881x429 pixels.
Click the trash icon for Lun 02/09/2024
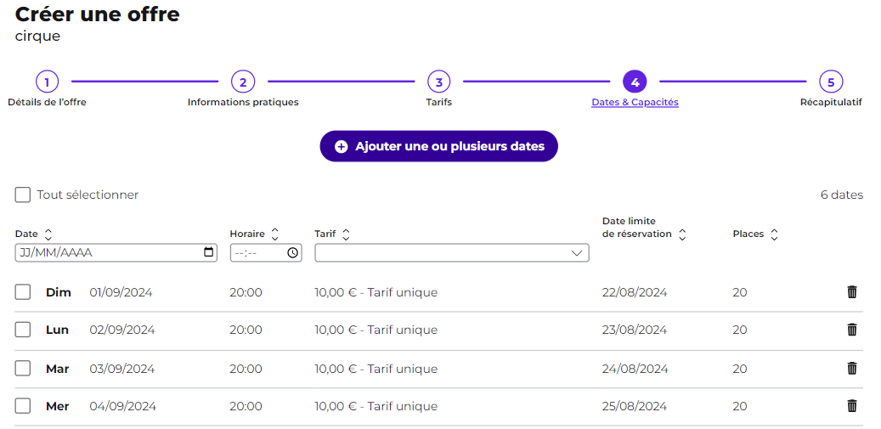pos(852,330)
